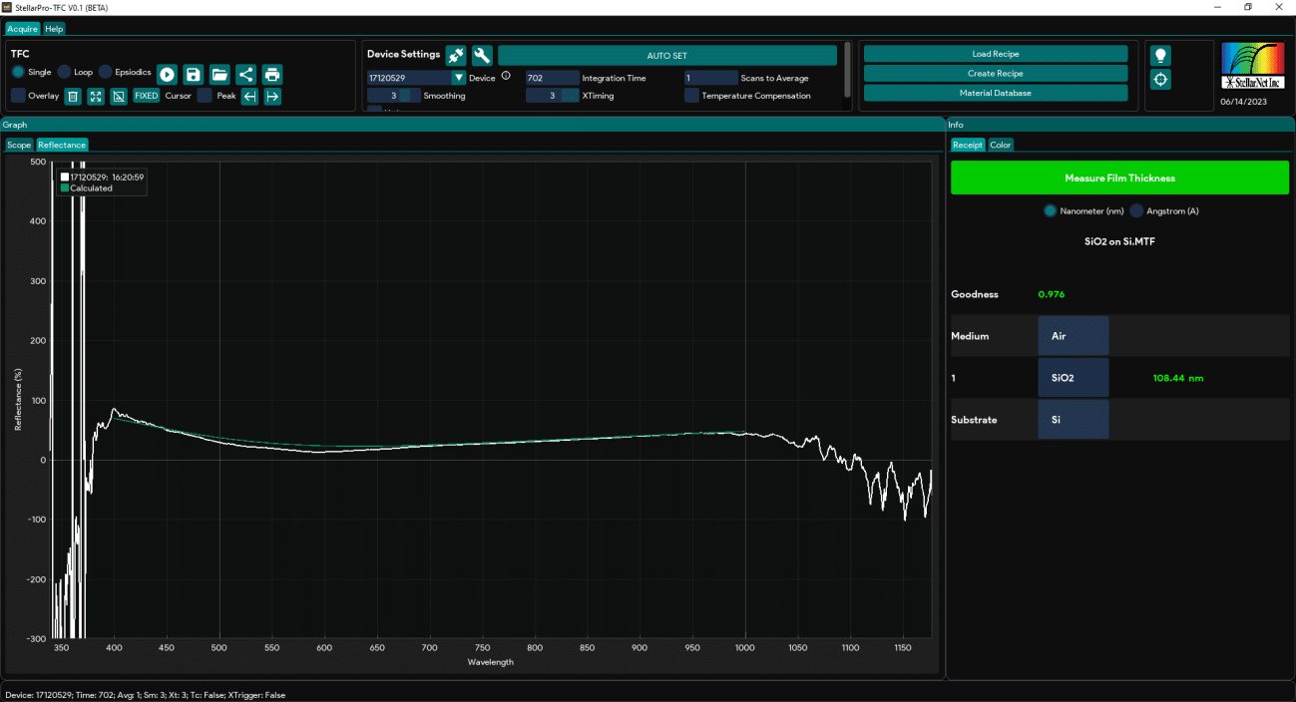Screen dimensions: 1296x702
Task: Click the Scans to Average field
Action: click(x=711, y=78)
